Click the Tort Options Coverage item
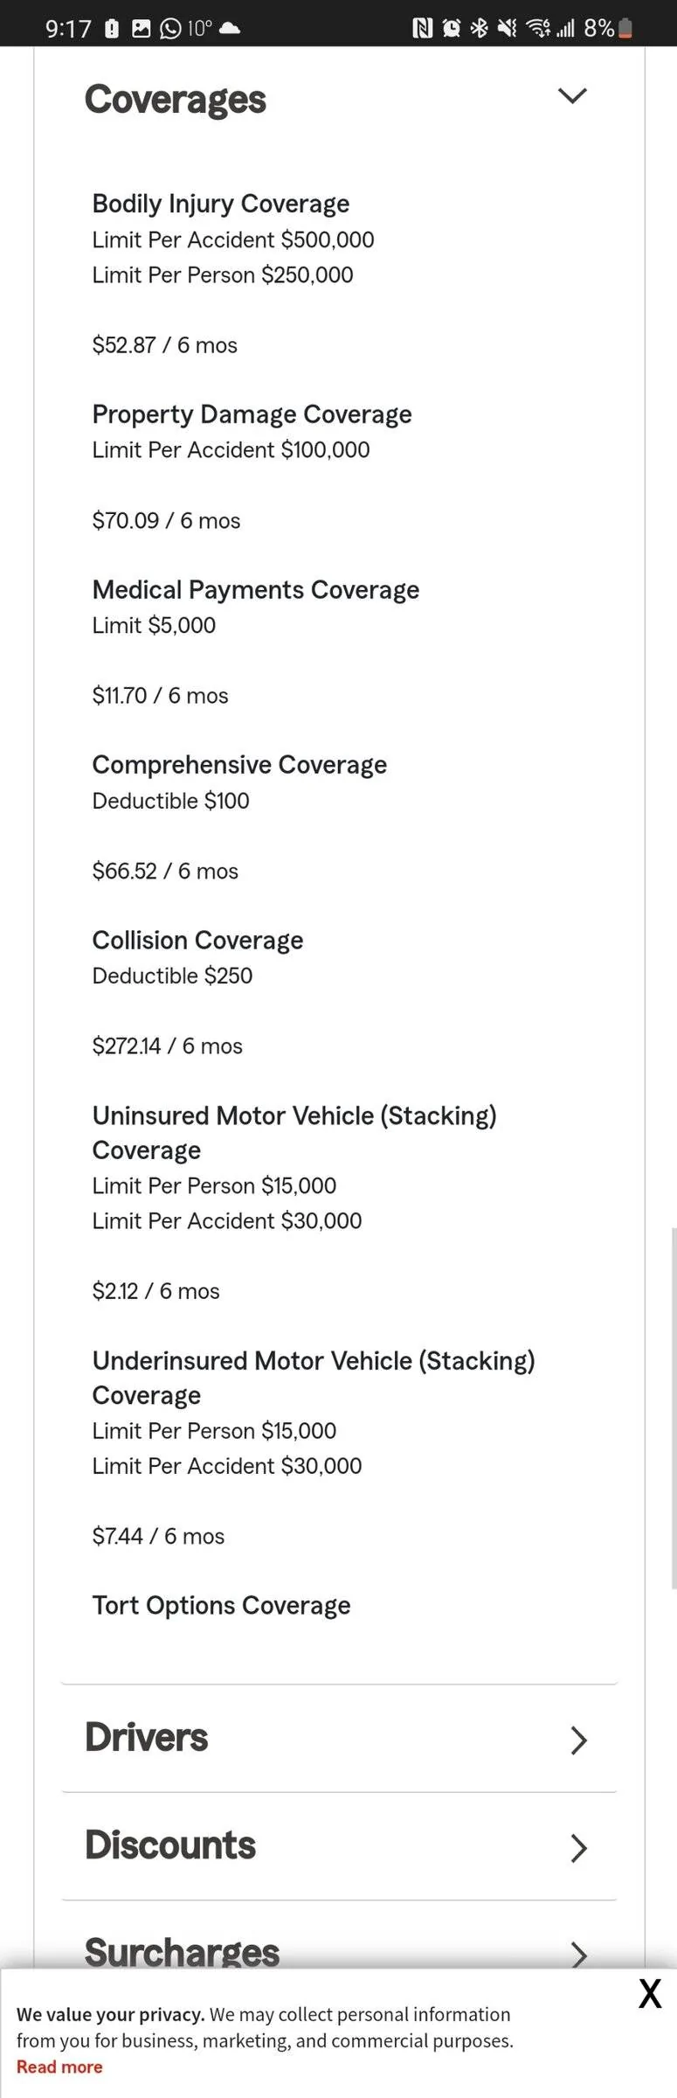Image resolution: width=677 pixels, height=2098 pixels. tap(221, 1605)
